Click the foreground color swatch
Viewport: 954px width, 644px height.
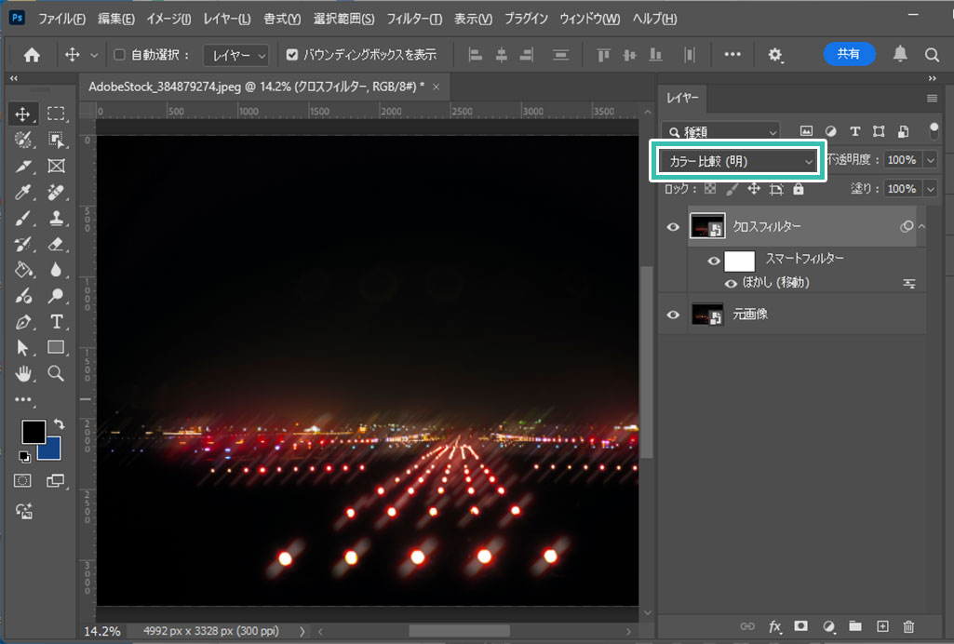(x=34, y=432)
